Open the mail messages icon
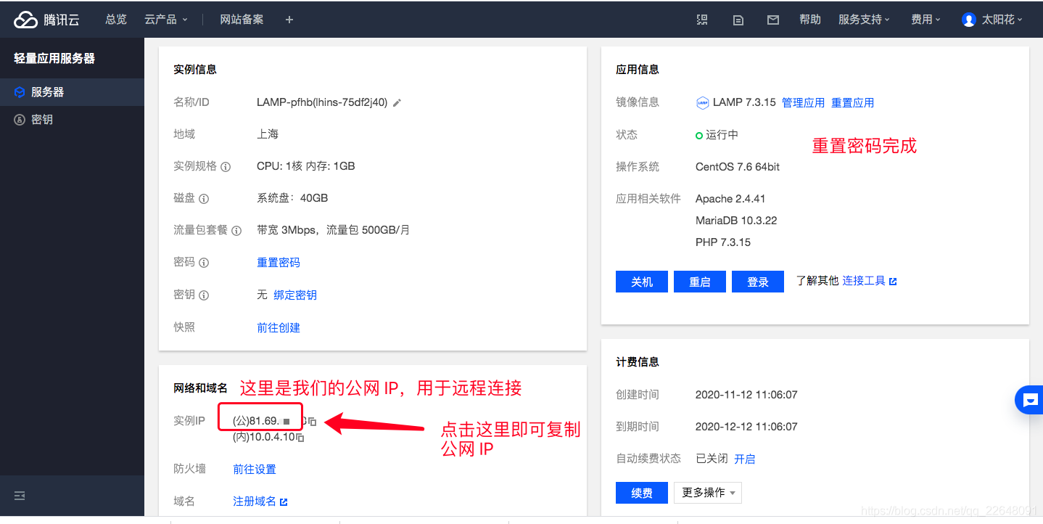This screenshot has width=1043, height=524. [773, 20]
